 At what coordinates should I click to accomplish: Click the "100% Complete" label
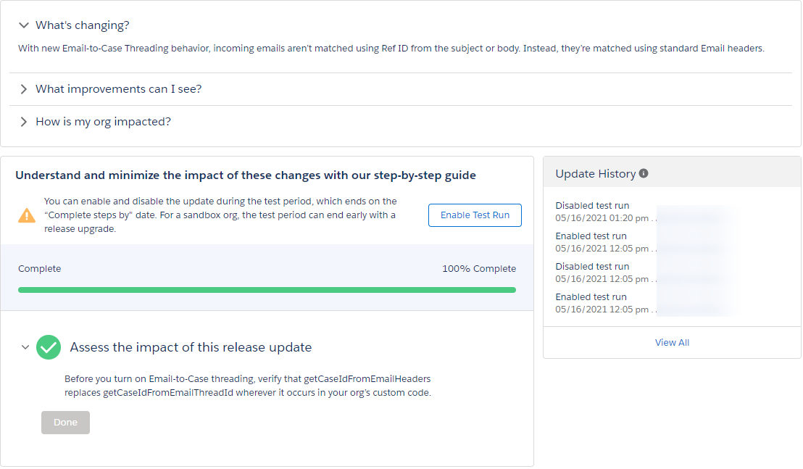(x=479, y=269)
